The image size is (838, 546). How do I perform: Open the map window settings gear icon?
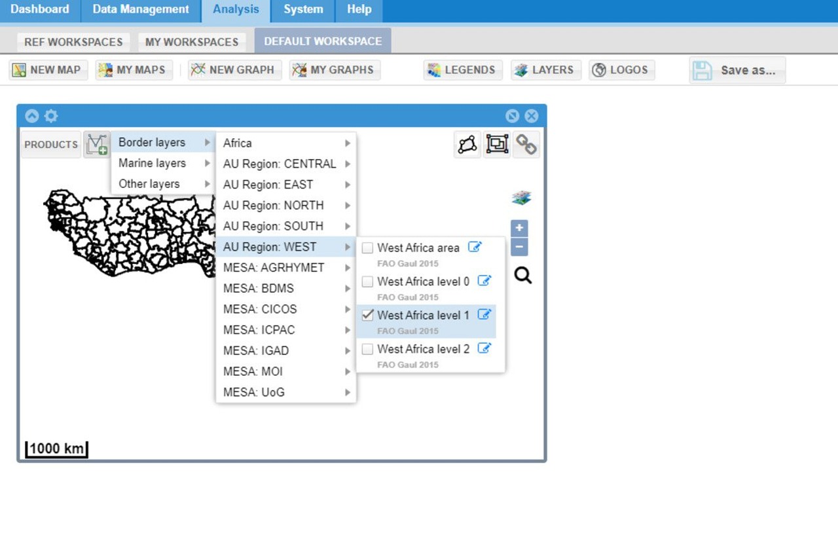(x=51, y=116)
